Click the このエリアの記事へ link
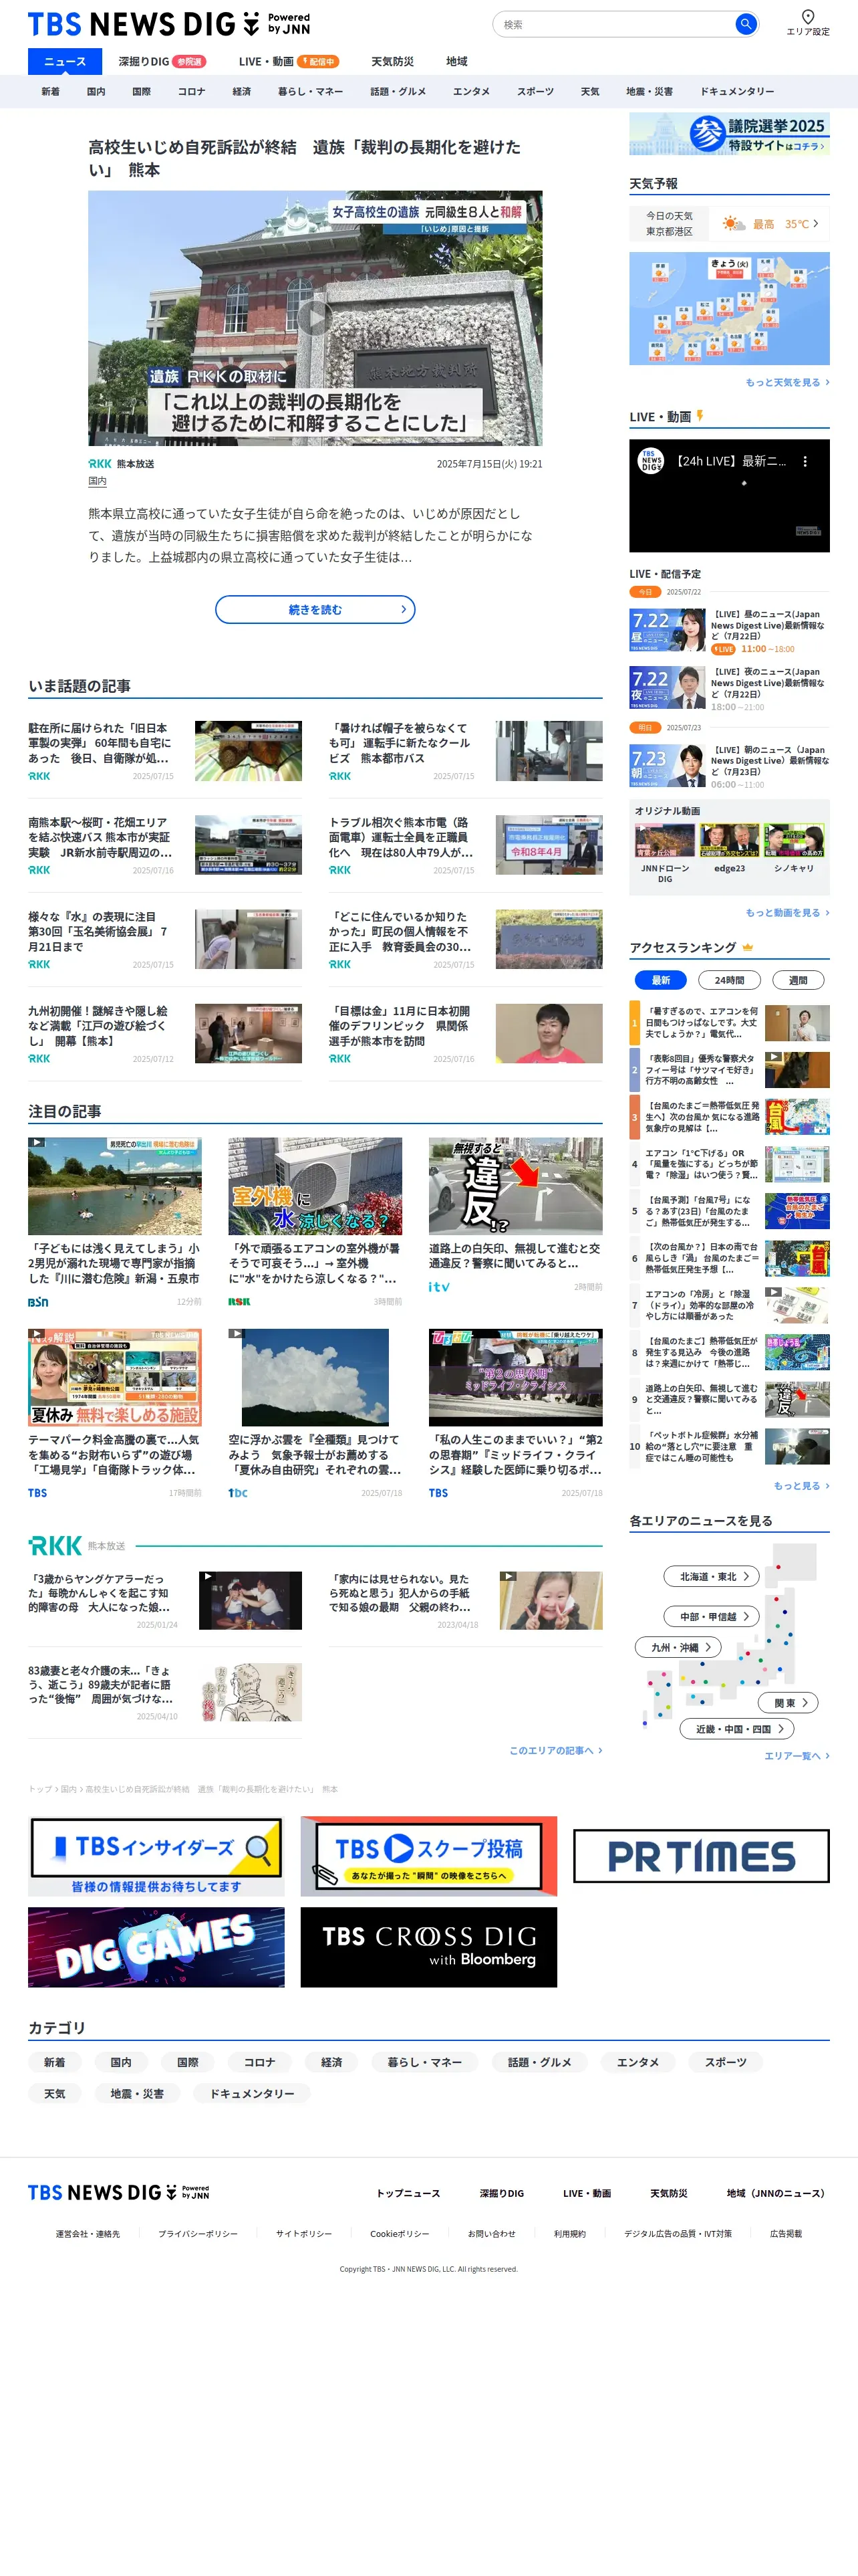Image resolution: width=858 pixels, height=2576 pixels. coord(555,1750)
